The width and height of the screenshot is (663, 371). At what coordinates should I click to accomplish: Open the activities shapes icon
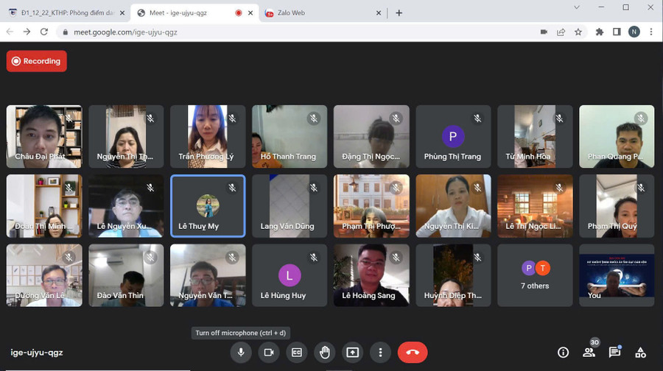[641, 353]
